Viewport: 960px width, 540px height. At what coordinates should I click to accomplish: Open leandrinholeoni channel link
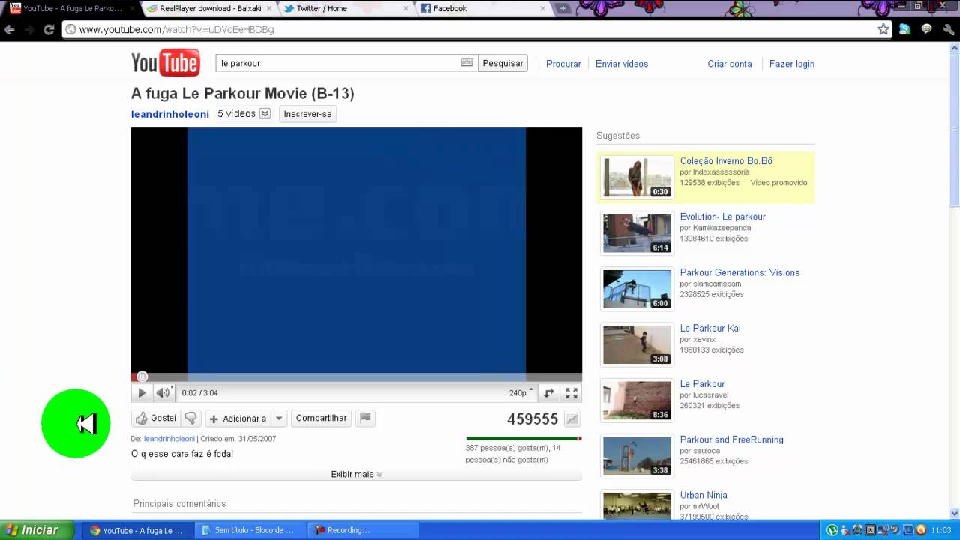170,114
